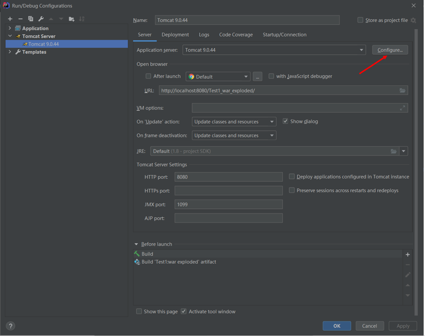Browse JRE path with folder icon
The height and width of the screenshot is (336, 425).
pos(393,151)
